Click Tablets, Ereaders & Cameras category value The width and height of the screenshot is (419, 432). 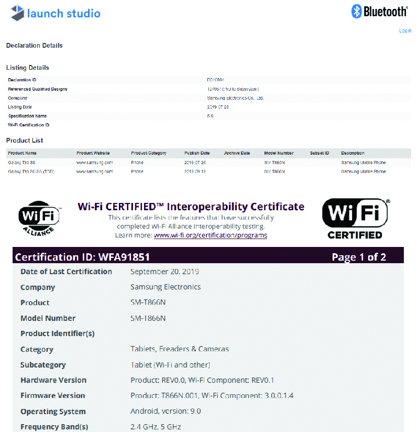(180, 349)
